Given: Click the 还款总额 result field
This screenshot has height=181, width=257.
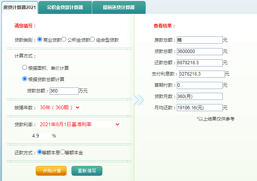Looking at the screenshot, I should 200,63.
